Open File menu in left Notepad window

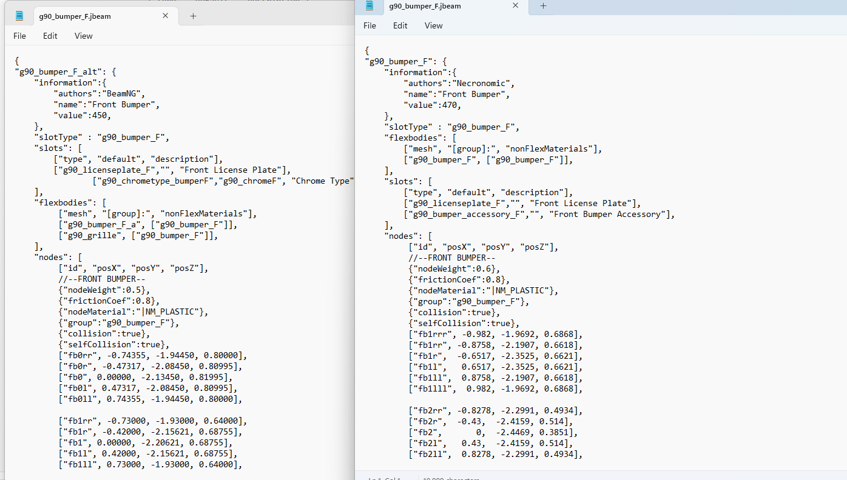pyautogui.click(x=20, y=36)
